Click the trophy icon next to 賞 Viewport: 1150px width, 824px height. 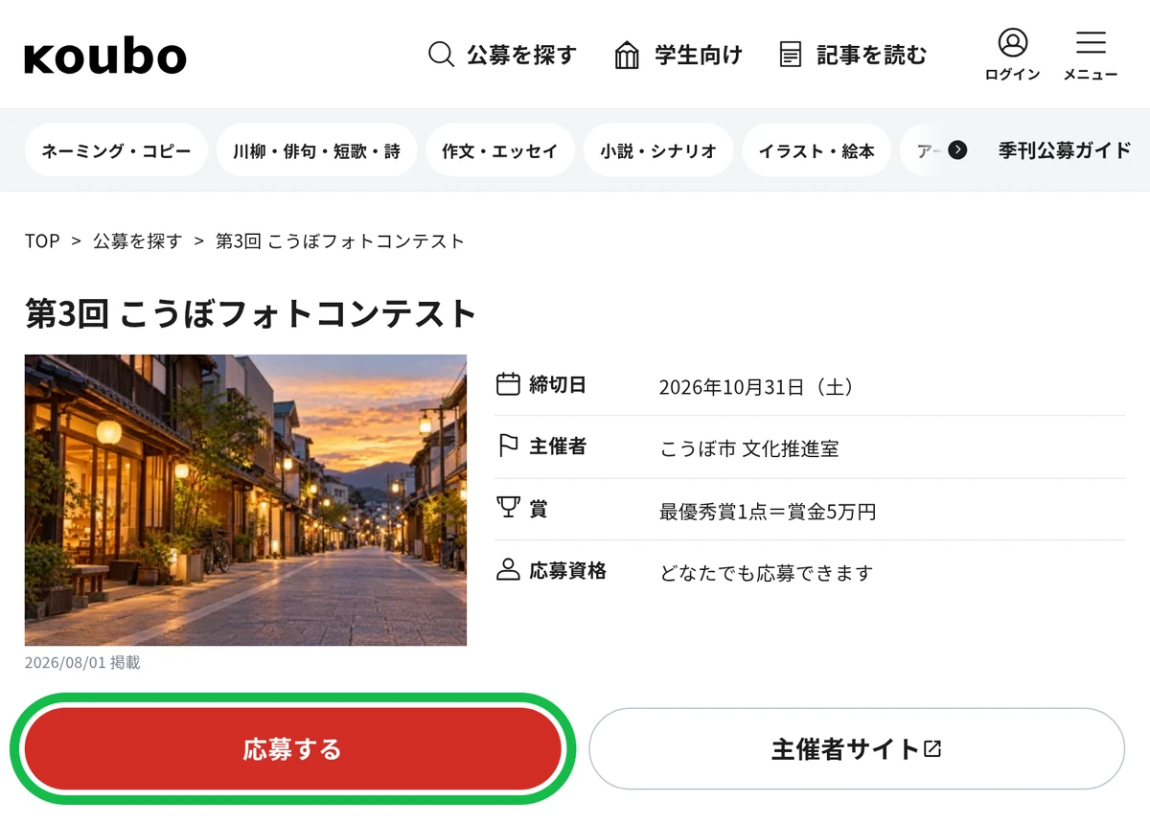pos(508,508)
